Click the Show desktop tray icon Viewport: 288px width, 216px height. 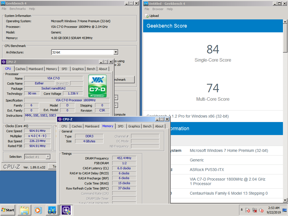click(285, 210)
